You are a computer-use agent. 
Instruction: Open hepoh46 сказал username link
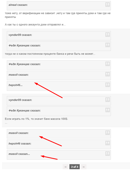point(14,144)
